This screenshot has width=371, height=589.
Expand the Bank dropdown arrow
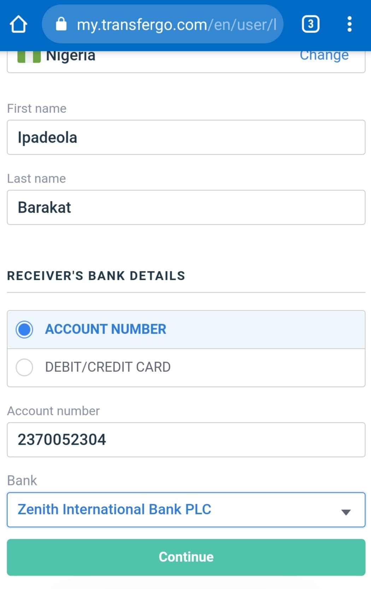click(346, 512)
